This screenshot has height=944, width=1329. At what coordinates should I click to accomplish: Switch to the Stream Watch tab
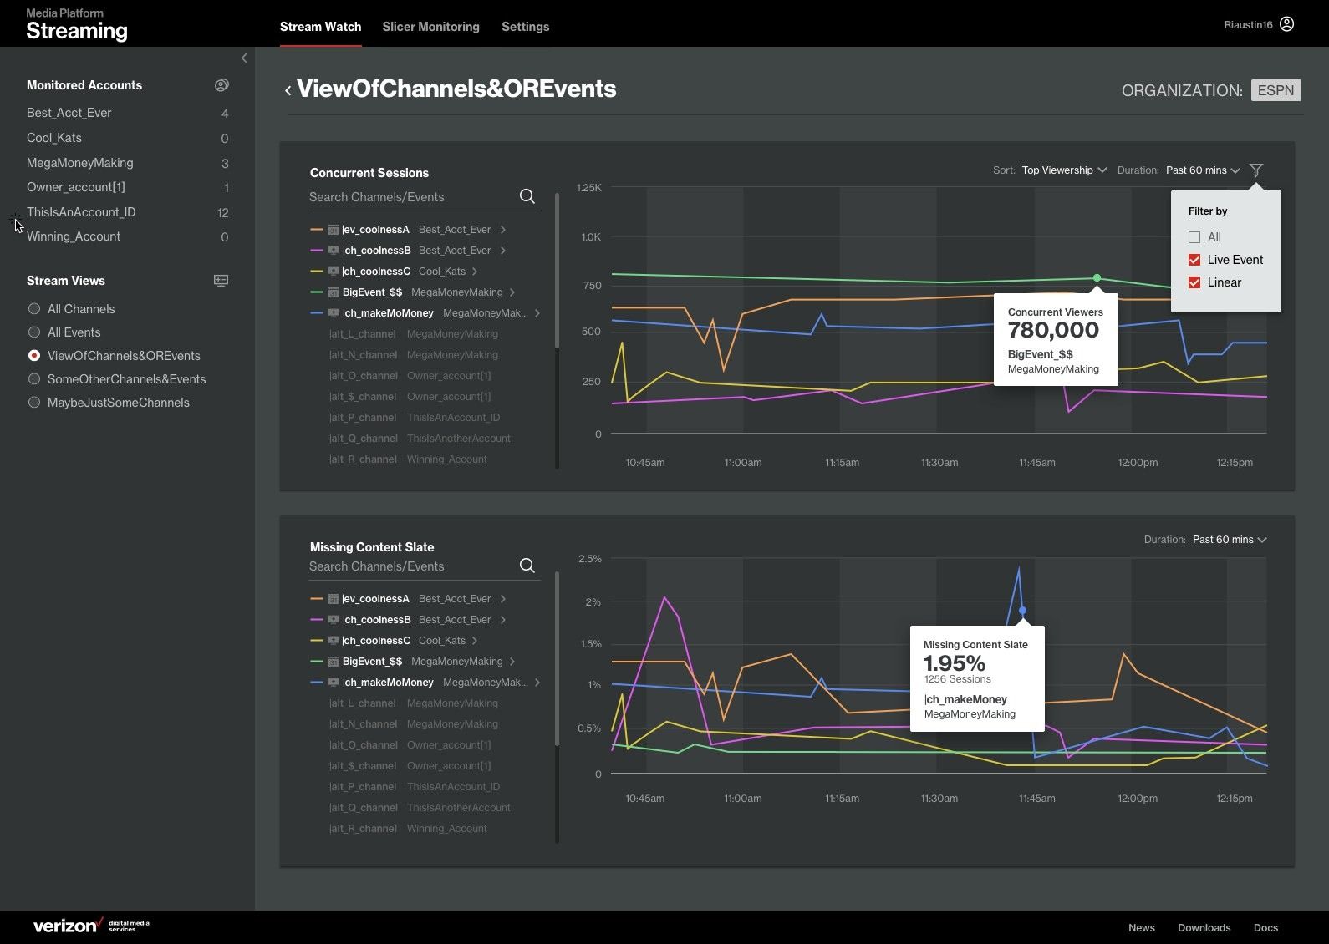coord(320,27)
